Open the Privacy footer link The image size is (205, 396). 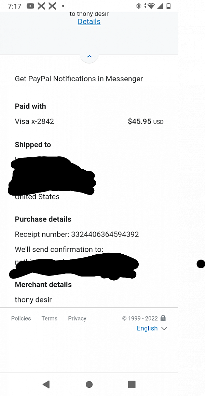click(x=77, y=319)
